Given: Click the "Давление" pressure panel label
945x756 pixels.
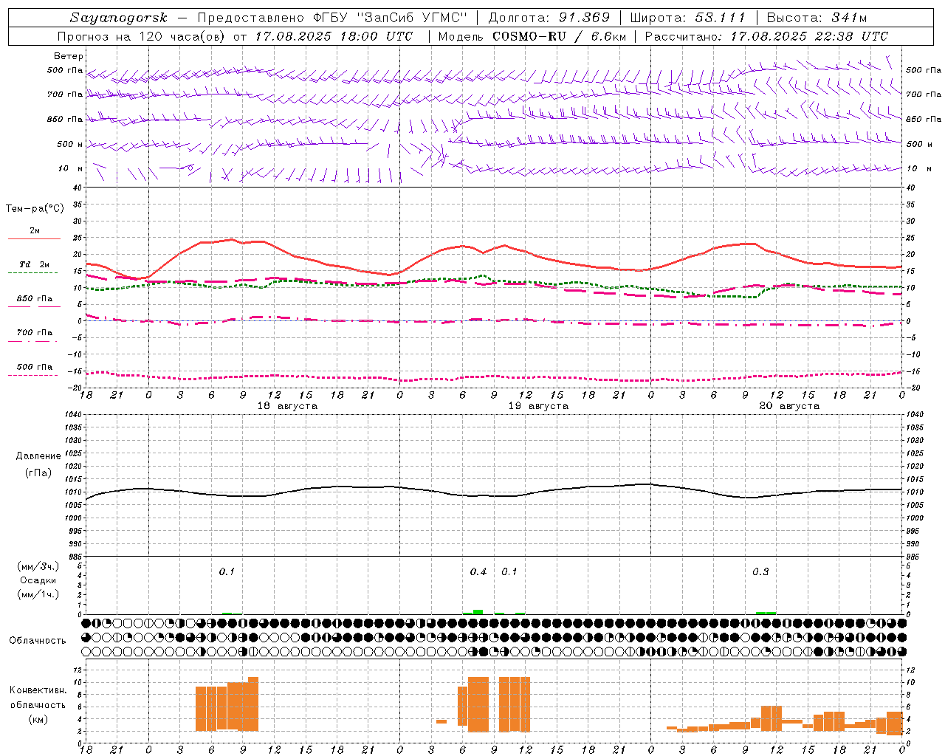Looking at the screenshot, I should 39,456.
